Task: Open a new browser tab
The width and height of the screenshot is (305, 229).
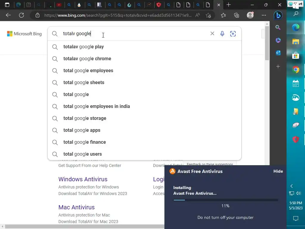Action: click(x=229, y=5)
